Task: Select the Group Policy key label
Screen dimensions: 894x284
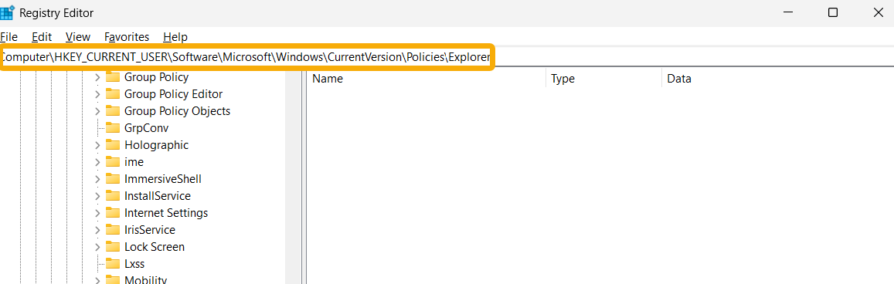Action: click(156, 77)
